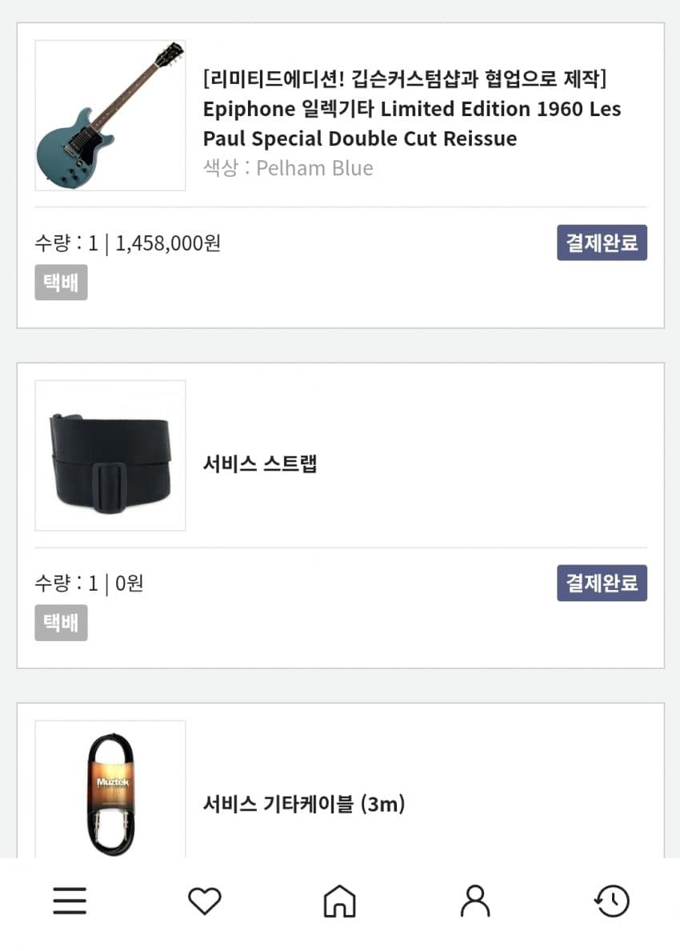Click 결제완료 button on the strap order
Image resolution: width=680 pixels, height=951 pixels.
602,583
